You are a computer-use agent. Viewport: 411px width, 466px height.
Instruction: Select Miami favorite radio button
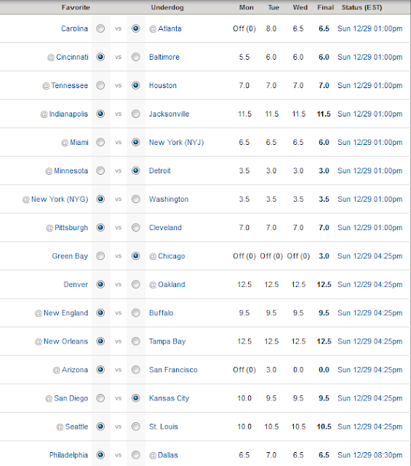point(100,142)
